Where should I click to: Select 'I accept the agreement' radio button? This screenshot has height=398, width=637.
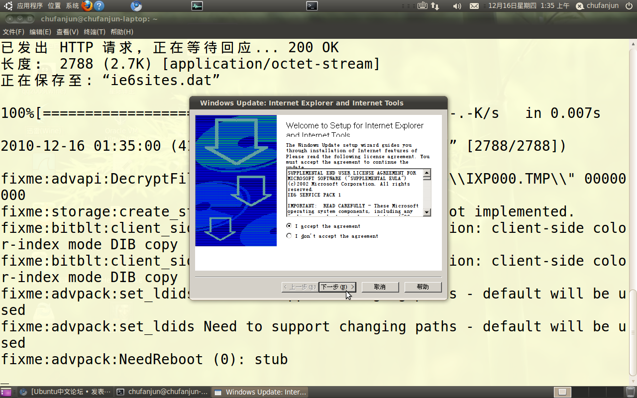(289, 226)
